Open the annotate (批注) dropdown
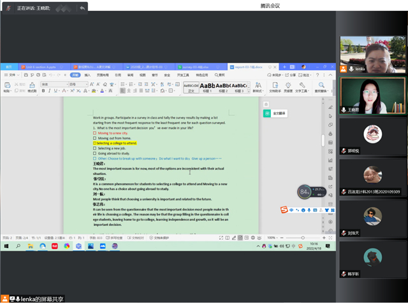 click(305, 75)
